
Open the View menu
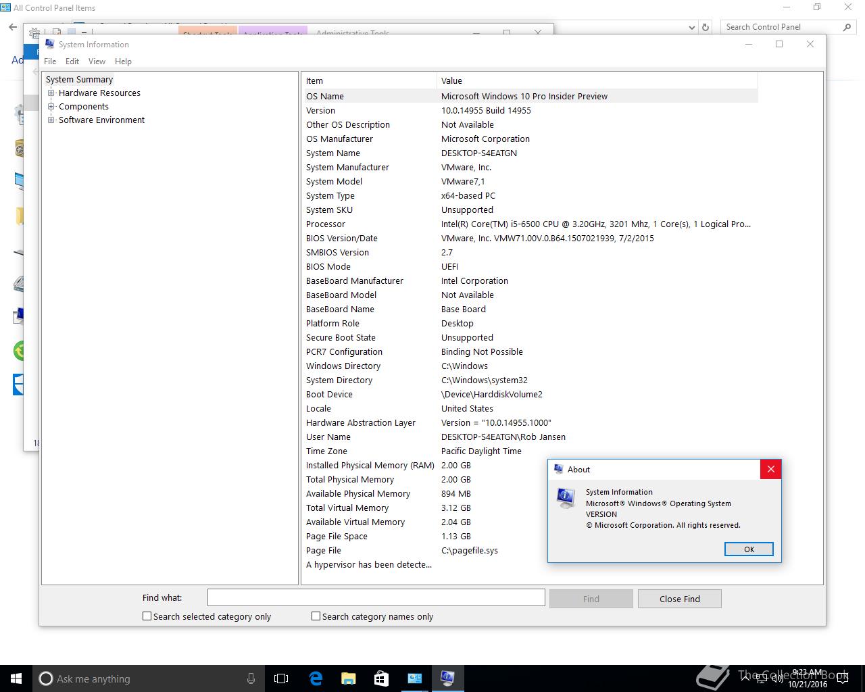pos(97,61)
